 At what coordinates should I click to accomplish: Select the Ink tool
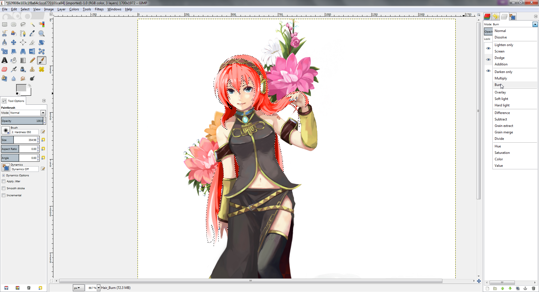click(x=23, y=69)
